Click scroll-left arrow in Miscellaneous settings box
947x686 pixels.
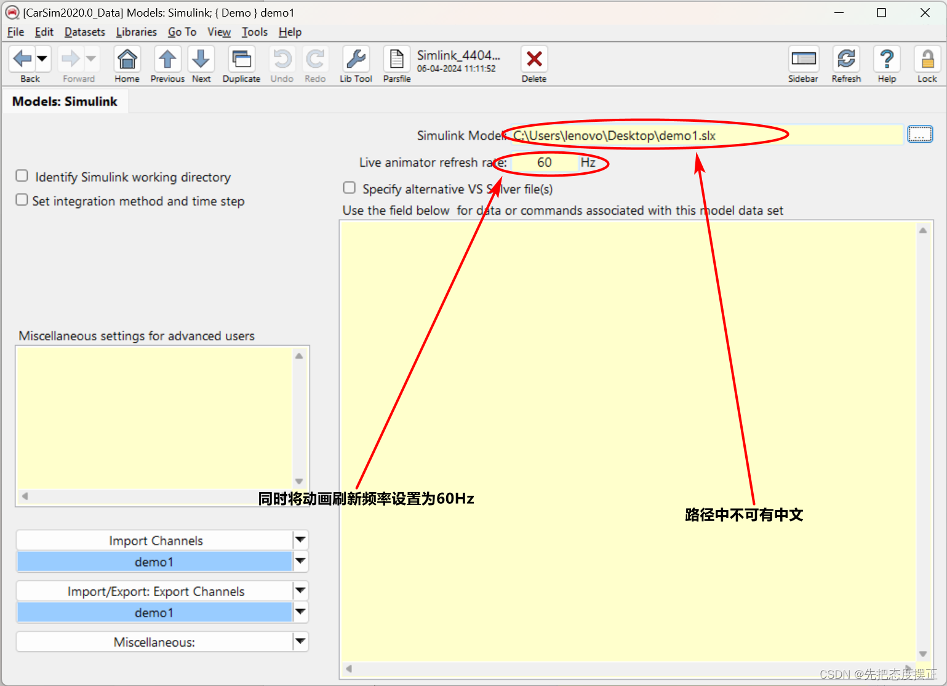25,496
